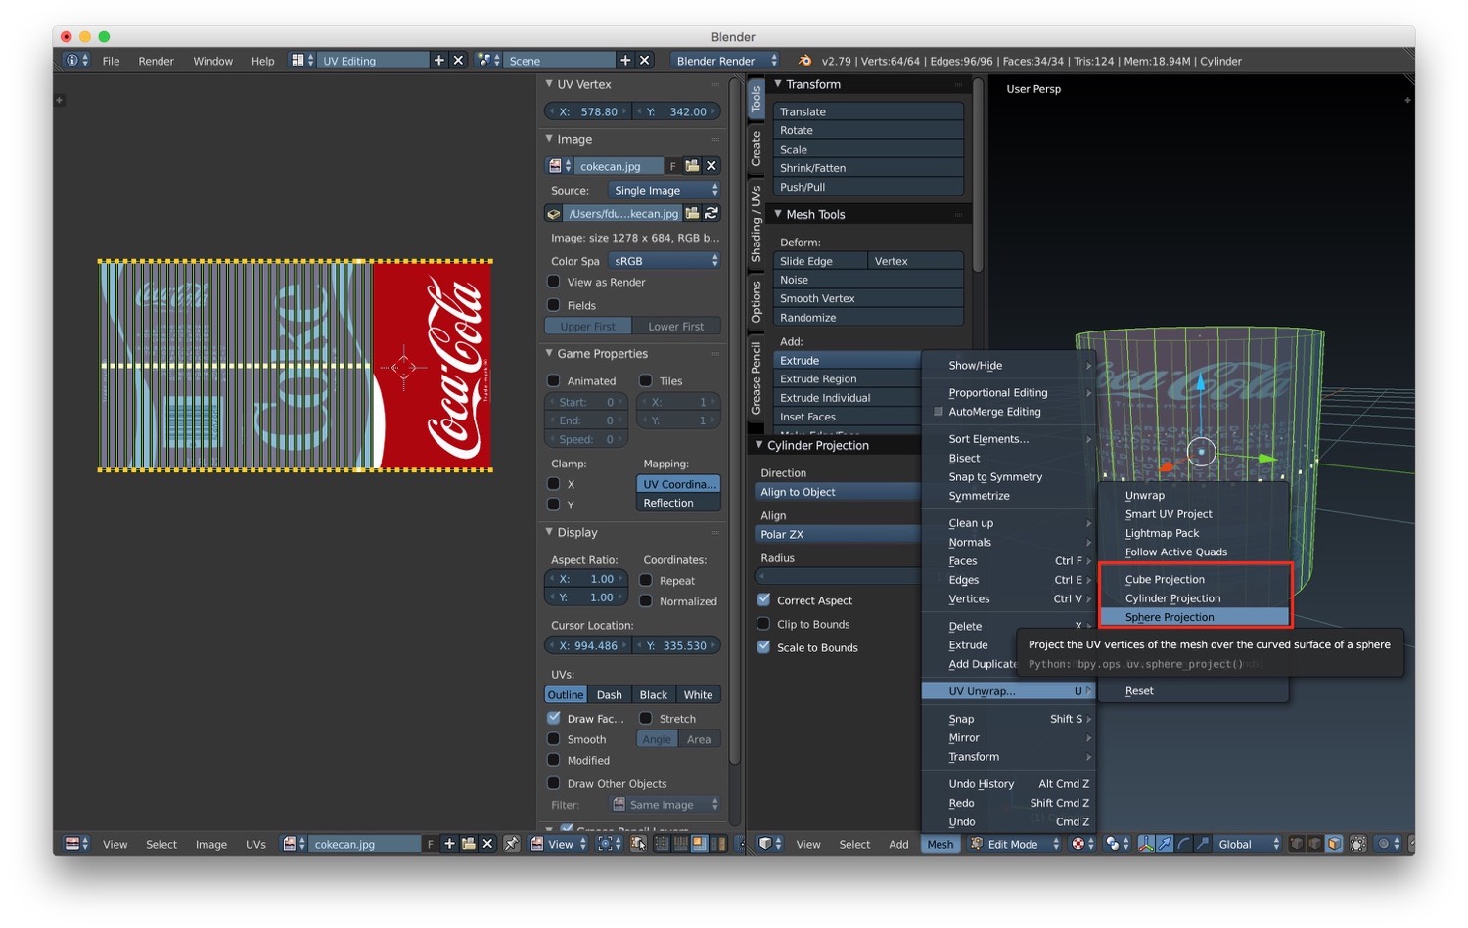Viewport: 1468px width, 928px height.
Task: Open image in UV editor header
Action: (x=468, y=844)
